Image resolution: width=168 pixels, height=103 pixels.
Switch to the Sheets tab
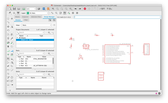click(17, 17)
